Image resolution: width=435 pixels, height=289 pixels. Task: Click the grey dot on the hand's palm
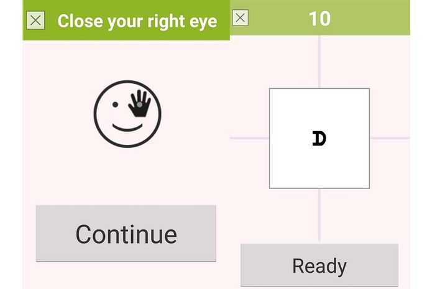(140, 104)
